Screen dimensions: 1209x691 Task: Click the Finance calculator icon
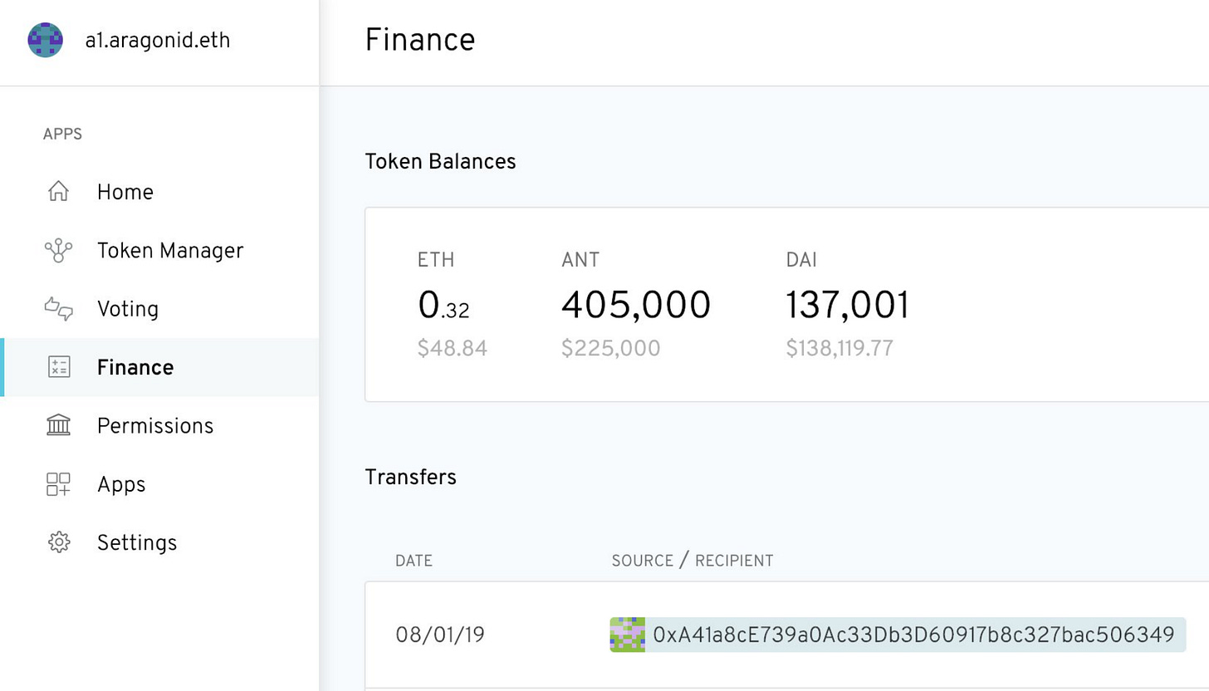click(59, 367)
